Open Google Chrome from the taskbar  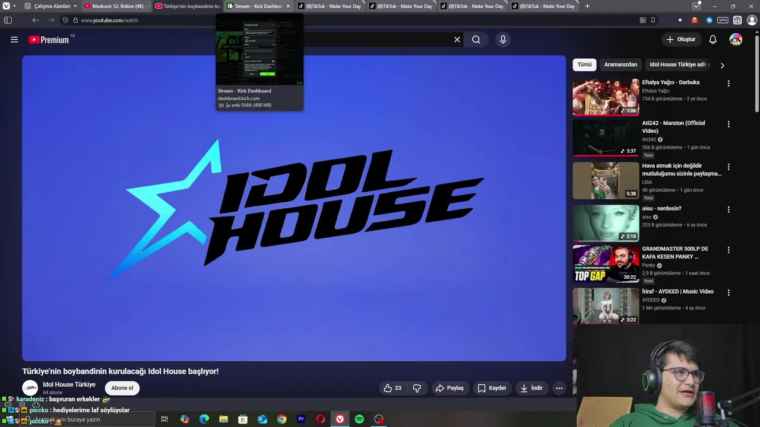(281, 419)
